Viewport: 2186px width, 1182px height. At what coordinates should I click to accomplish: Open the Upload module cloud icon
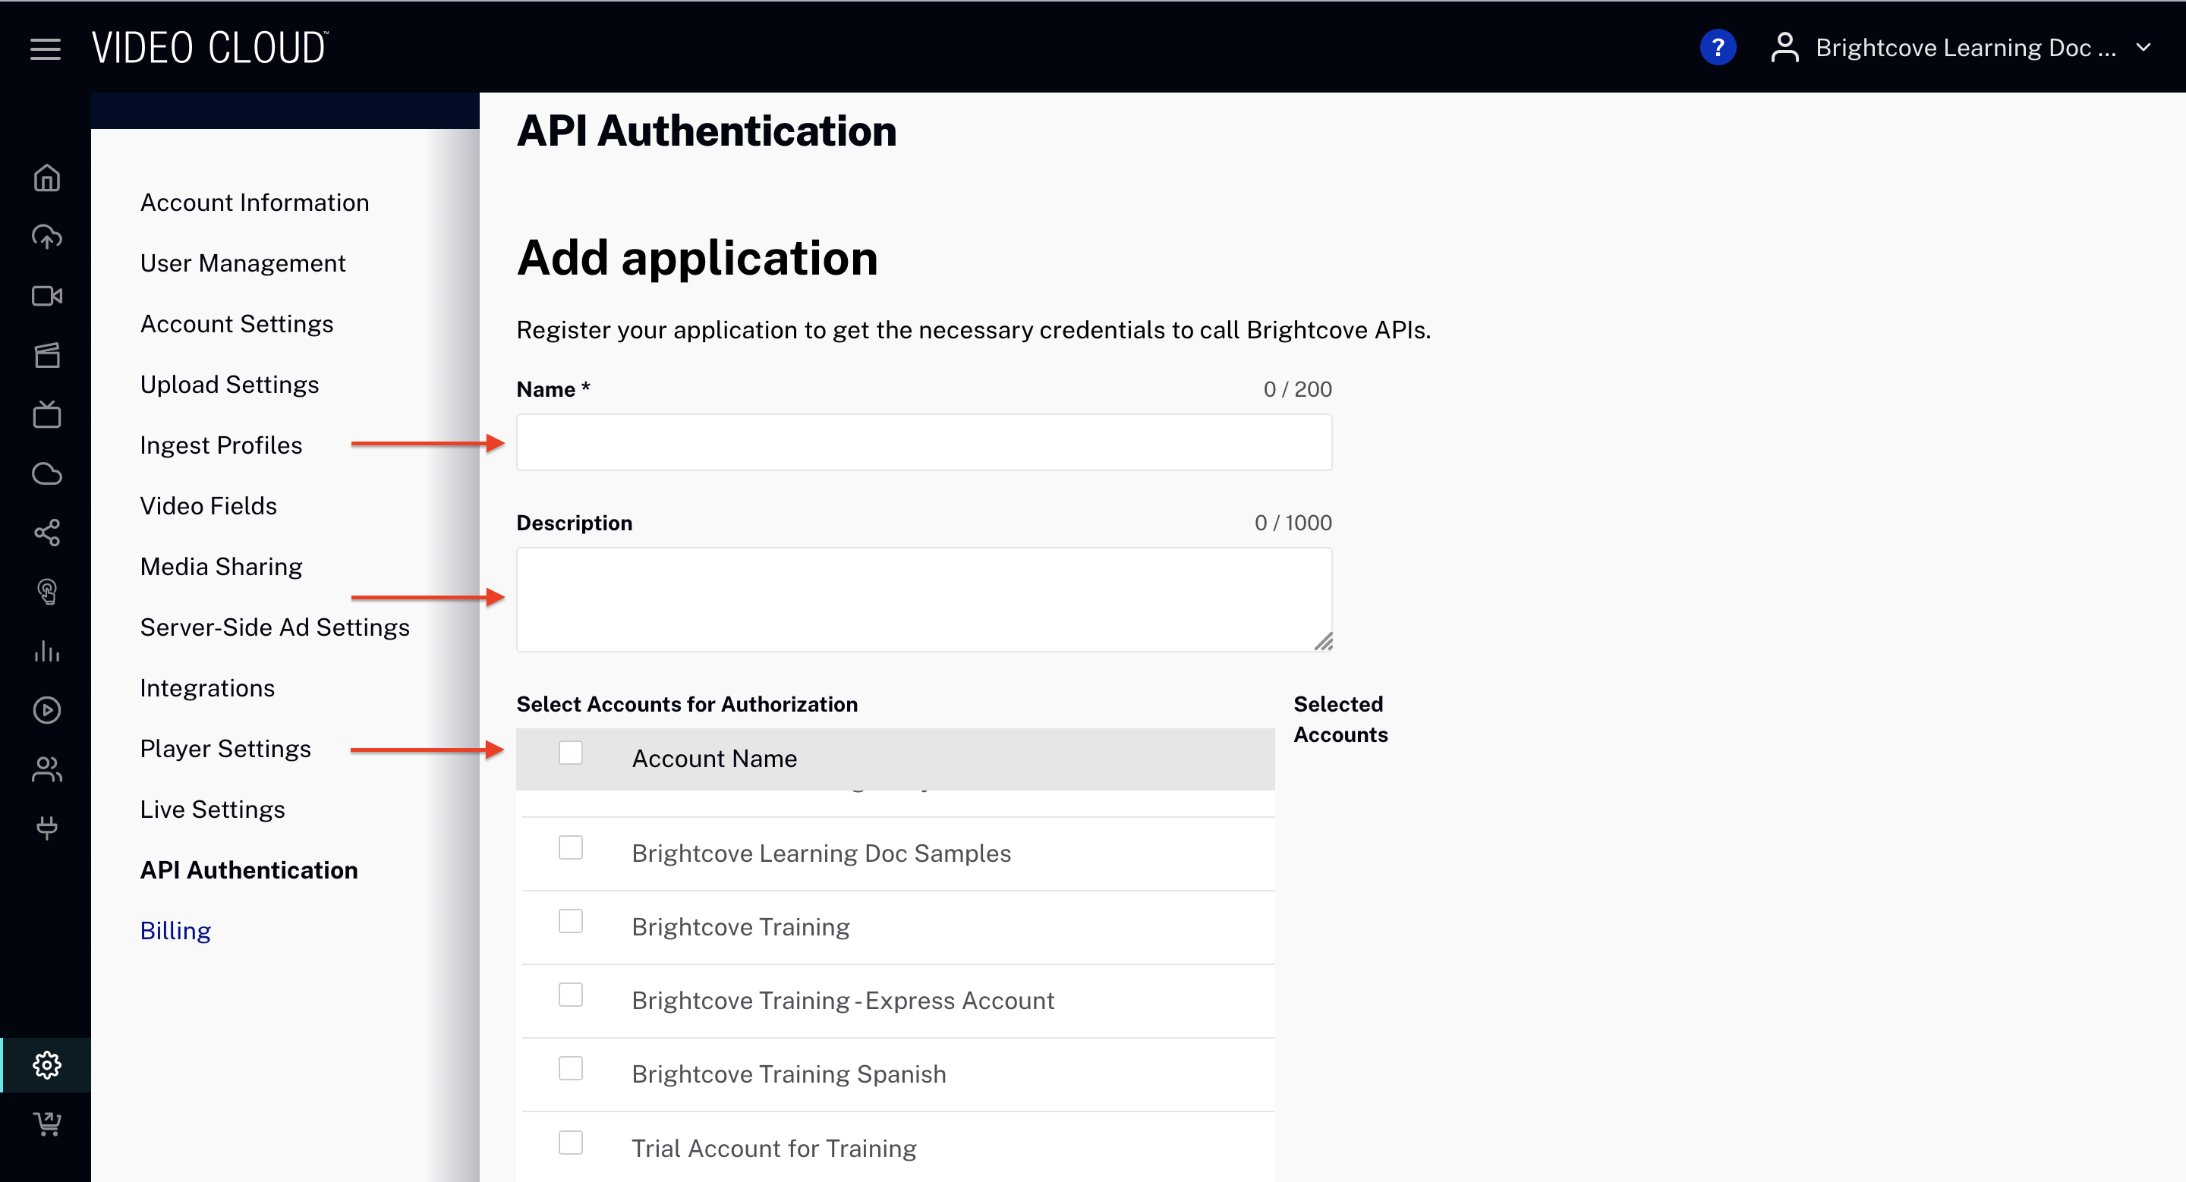46,237
